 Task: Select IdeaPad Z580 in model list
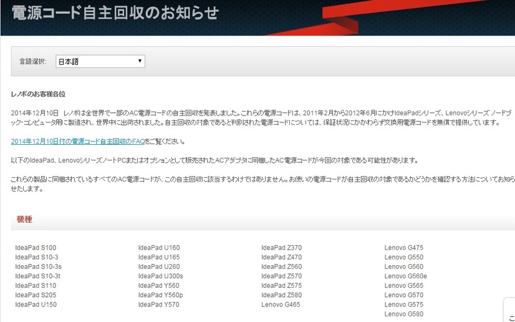[x=281, y=295]
